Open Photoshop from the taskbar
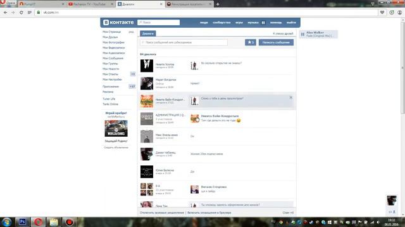Image resolution: width=405 pixels, height=227 pixels. 22,222
